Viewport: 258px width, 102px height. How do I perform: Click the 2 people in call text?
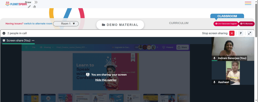click(x=17, y=33)
